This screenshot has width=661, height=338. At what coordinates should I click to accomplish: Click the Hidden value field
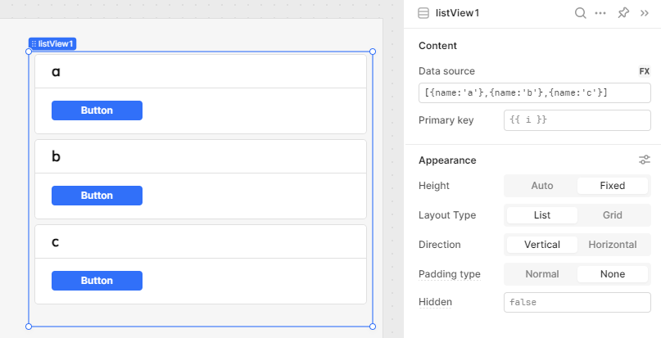pos(577,302)
